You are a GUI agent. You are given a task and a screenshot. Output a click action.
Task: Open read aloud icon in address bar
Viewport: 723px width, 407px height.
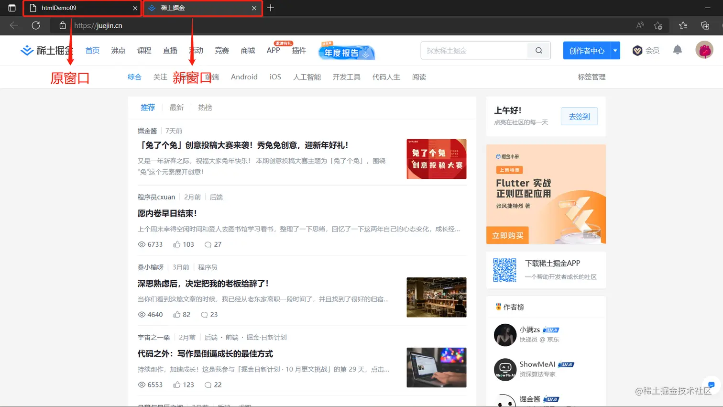(639, 25)
